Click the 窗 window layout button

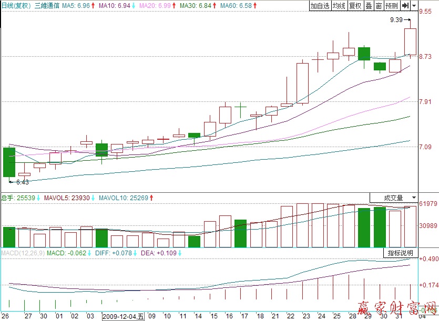(379, 6)
